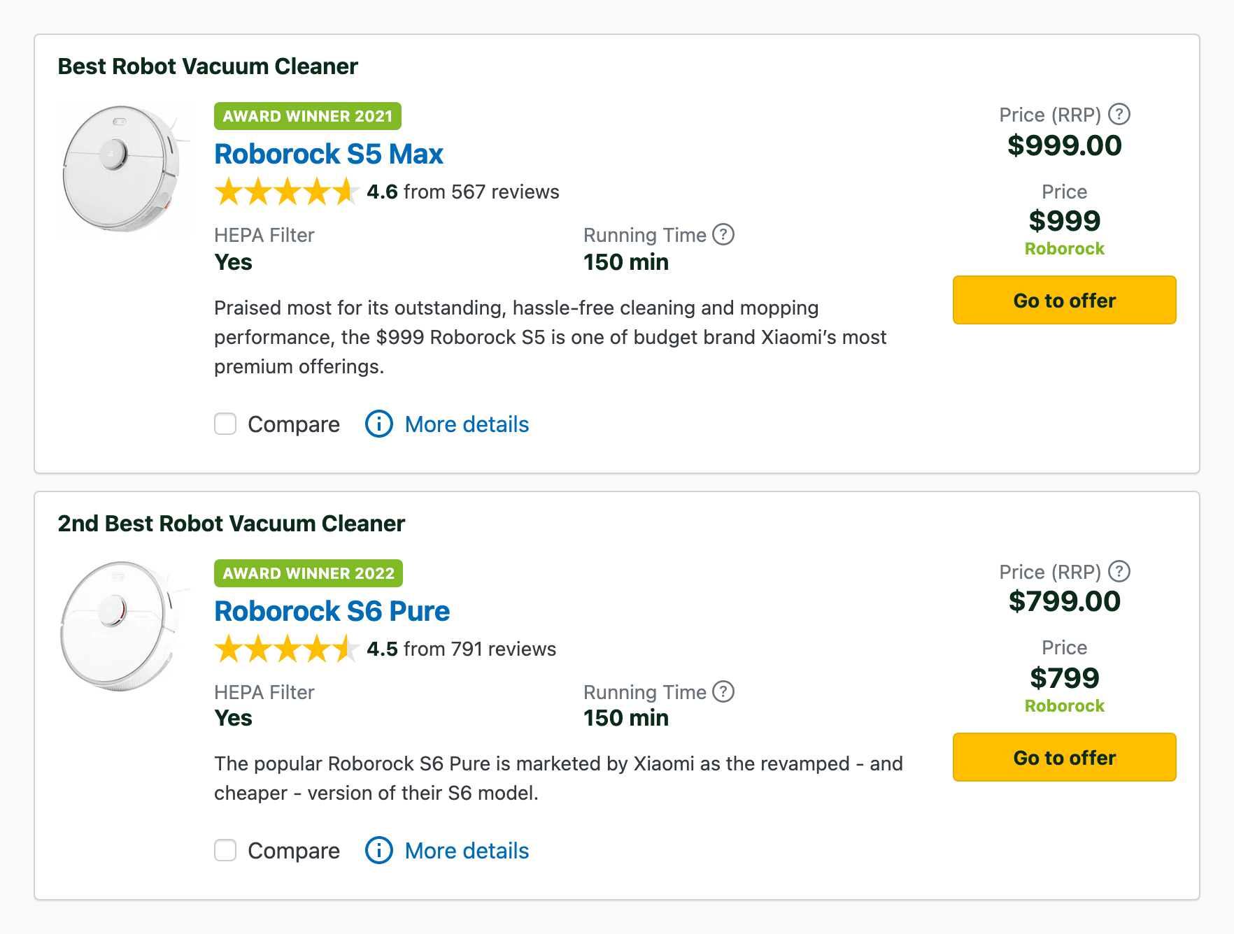Click the Running Time help icon for Roborock S6 Pure
1234x934 pixels.
pos(723,692)
